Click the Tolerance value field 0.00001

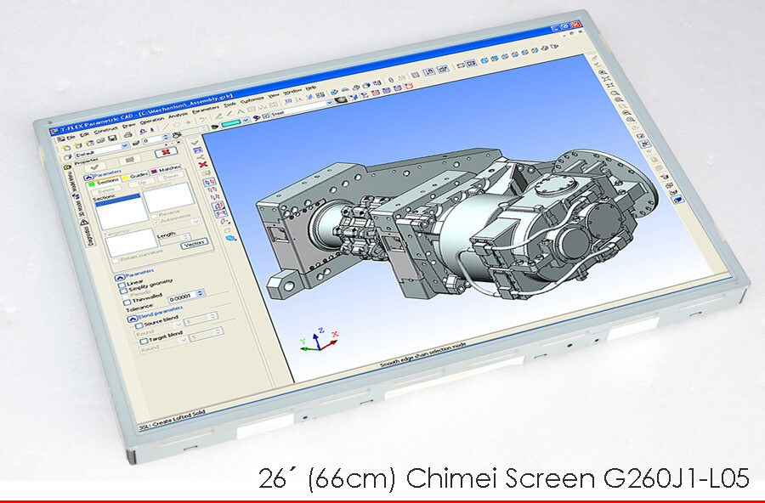(x=182, y=297)
